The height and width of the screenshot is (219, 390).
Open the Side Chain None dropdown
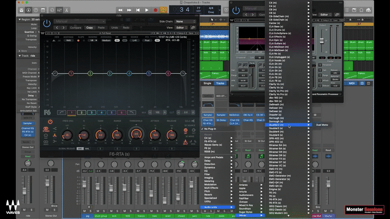(x=185, y=22)
